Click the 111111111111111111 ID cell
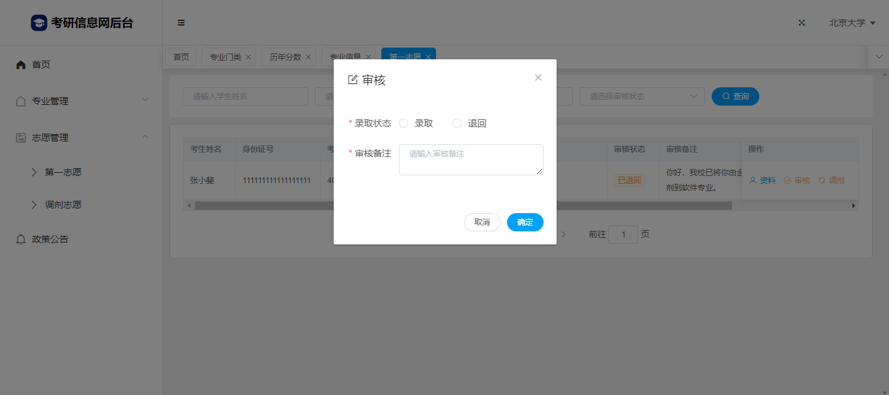Image resolution: width=889 pixels, height=395 pixels. pos(276,181)
